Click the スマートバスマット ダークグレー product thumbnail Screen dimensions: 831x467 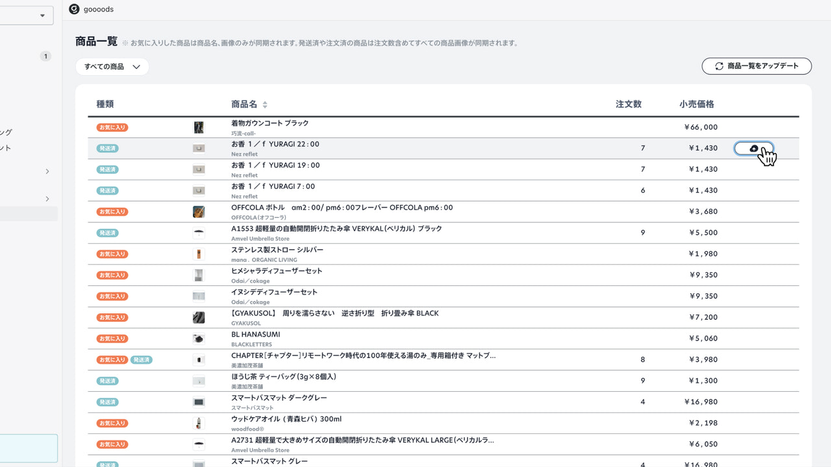point(198,401)
